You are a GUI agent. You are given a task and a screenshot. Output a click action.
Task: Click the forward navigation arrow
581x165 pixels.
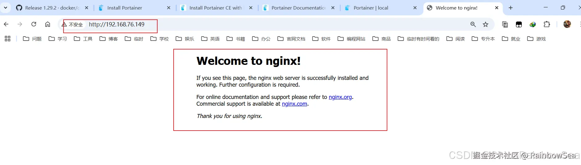click(20, 24)
